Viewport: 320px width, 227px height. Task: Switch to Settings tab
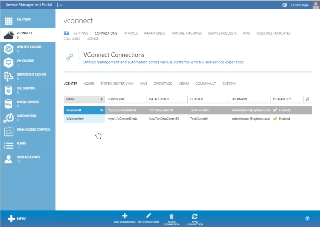tap(81, 33)
